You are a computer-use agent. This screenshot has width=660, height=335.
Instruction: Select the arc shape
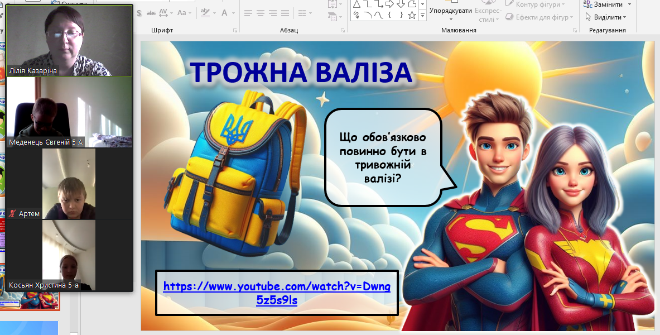click(x=368, y=15)
